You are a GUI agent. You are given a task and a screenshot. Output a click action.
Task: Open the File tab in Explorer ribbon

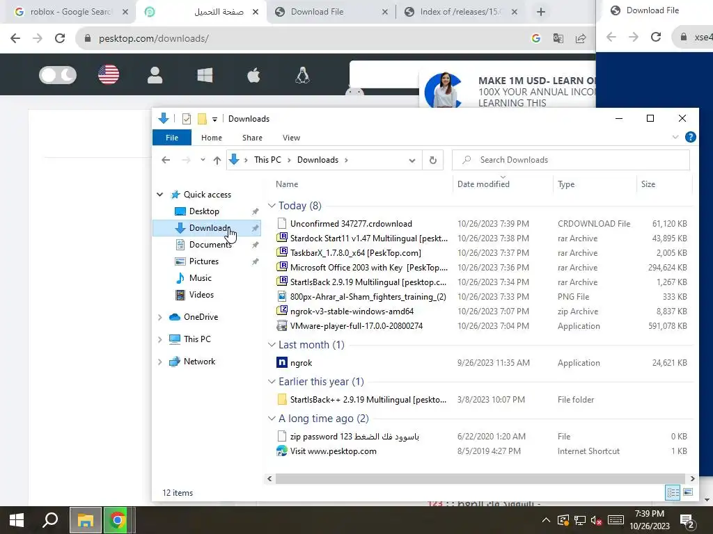click(172, 138)
